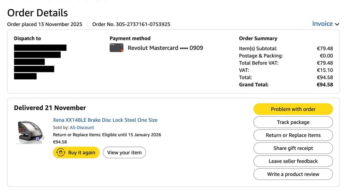Click Write a product review
Screen dimensions: 347x194
(x=293, y=174)
